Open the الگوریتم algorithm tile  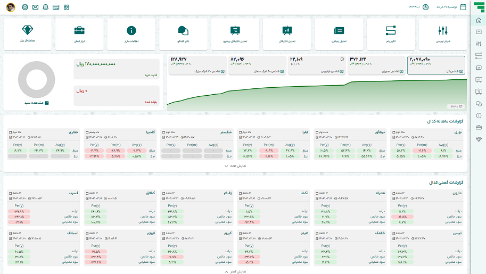pyautogui.click(x=391, y=34)
